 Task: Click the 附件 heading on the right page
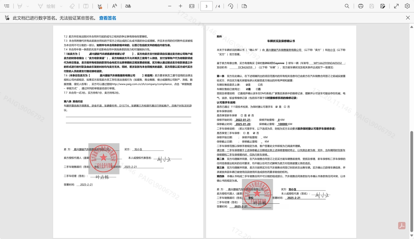(x=219, y=37)
